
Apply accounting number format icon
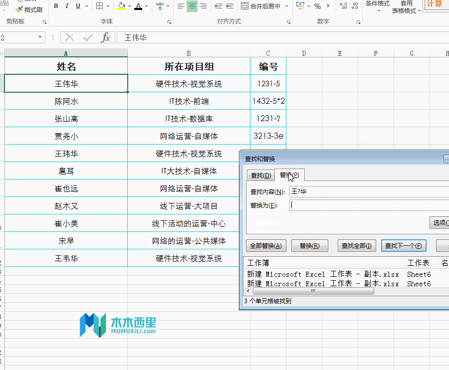(300, 6)
